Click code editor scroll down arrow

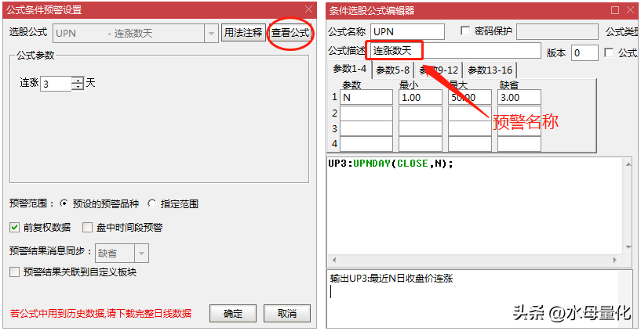(x=628, y=247)
